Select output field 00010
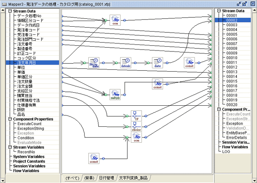Image resolution: width=257 pixels, height=183 pixels. pyautogui.click(x=232, y=58)
